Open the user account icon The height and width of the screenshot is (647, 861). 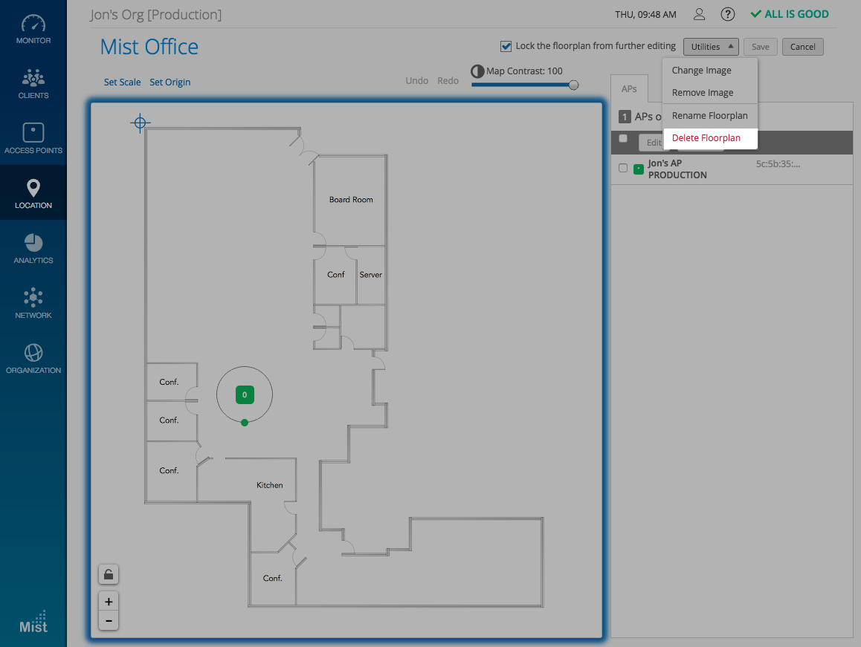(699, 14)
